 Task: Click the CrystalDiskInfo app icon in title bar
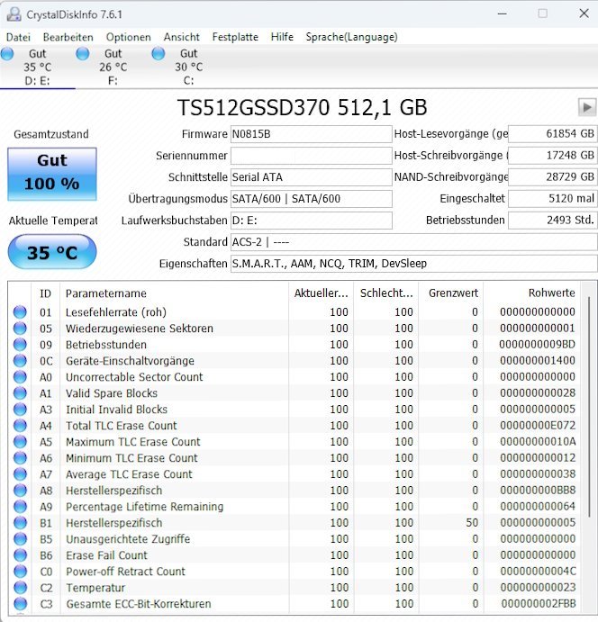[x=14, y=14]
